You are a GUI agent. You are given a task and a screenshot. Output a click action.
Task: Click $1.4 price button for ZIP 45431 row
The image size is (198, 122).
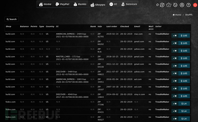[184, 111]
